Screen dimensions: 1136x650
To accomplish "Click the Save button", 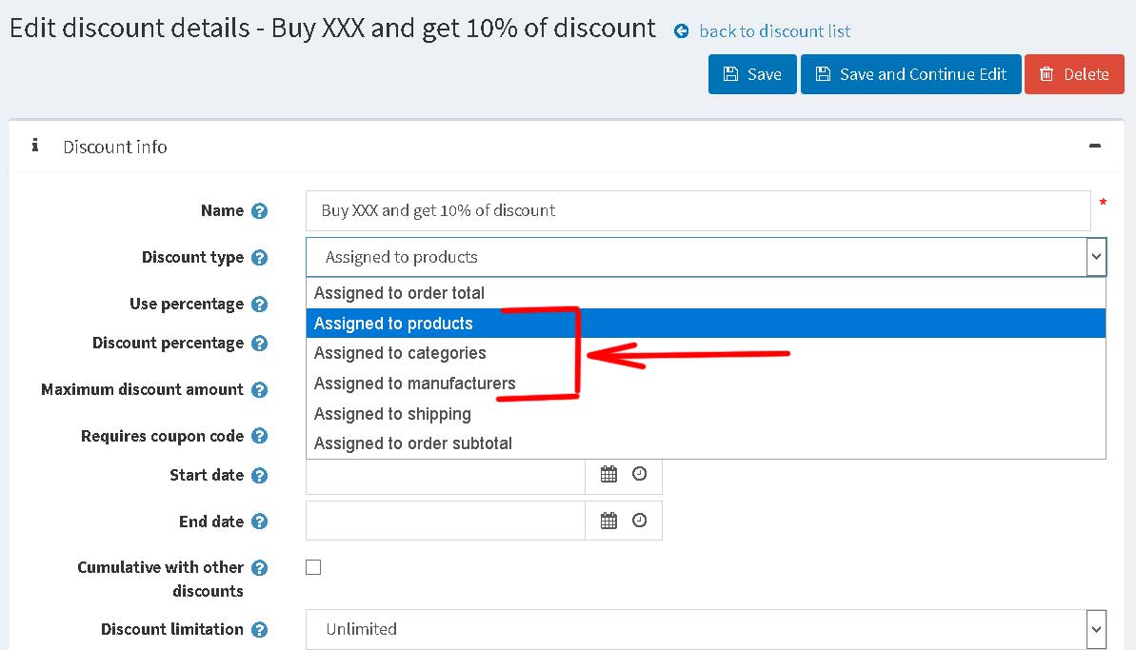I will 752,74.
